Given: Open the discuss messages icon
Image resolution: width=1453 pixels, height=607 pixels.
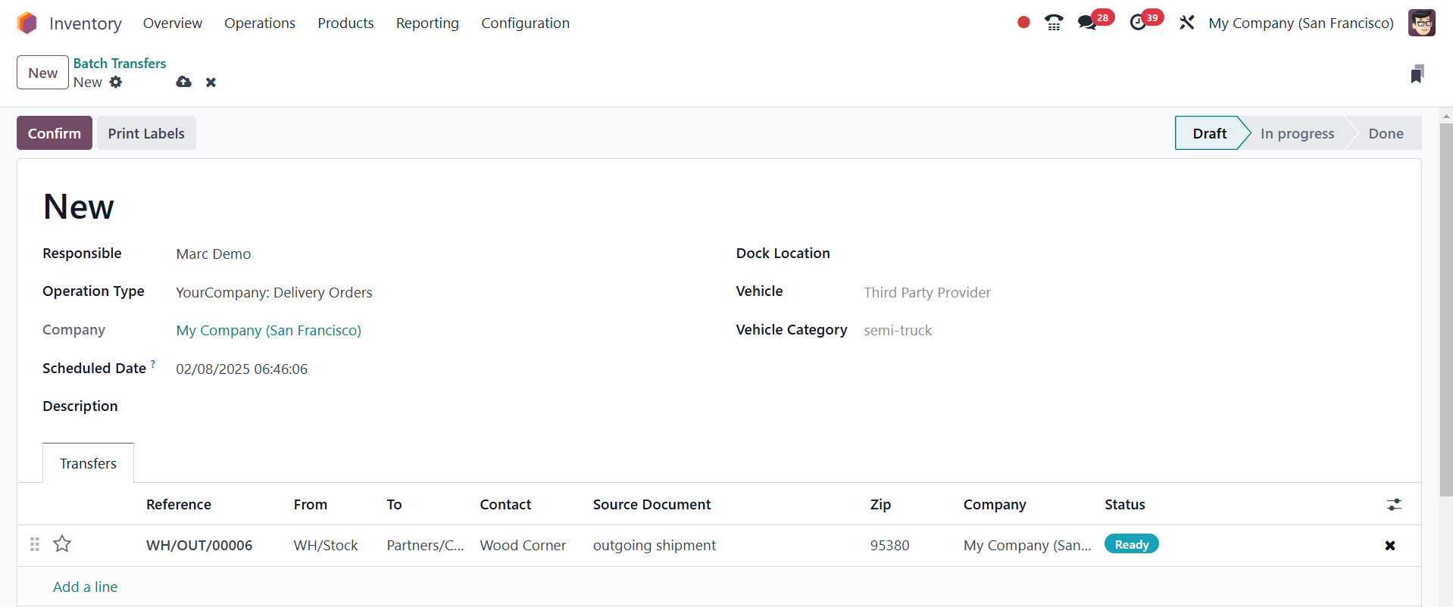Looking at the screenshot, I should tap(1088, 23).
